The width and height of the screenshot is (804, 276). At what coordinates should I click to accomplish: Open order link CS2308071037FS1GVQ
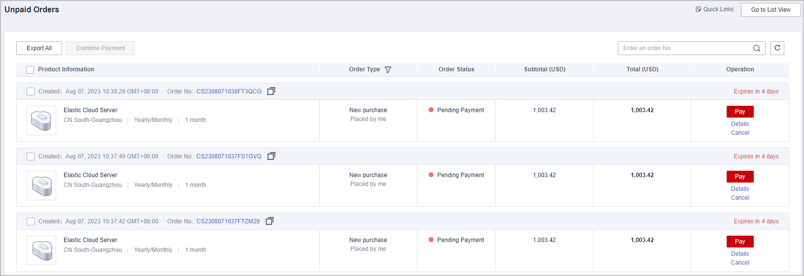229,156
